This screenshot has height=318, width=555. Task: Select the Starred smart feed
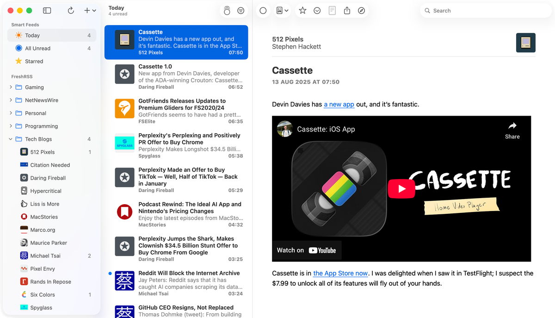click(x=52, y=61)
